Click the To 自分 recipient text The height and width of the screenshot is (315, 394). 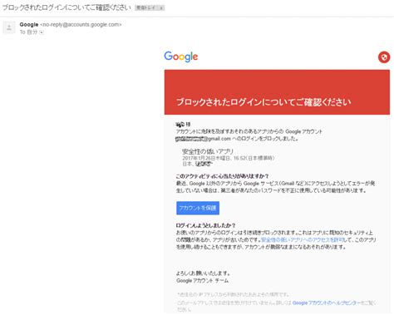pyautogui.click(x=28, y=32)
